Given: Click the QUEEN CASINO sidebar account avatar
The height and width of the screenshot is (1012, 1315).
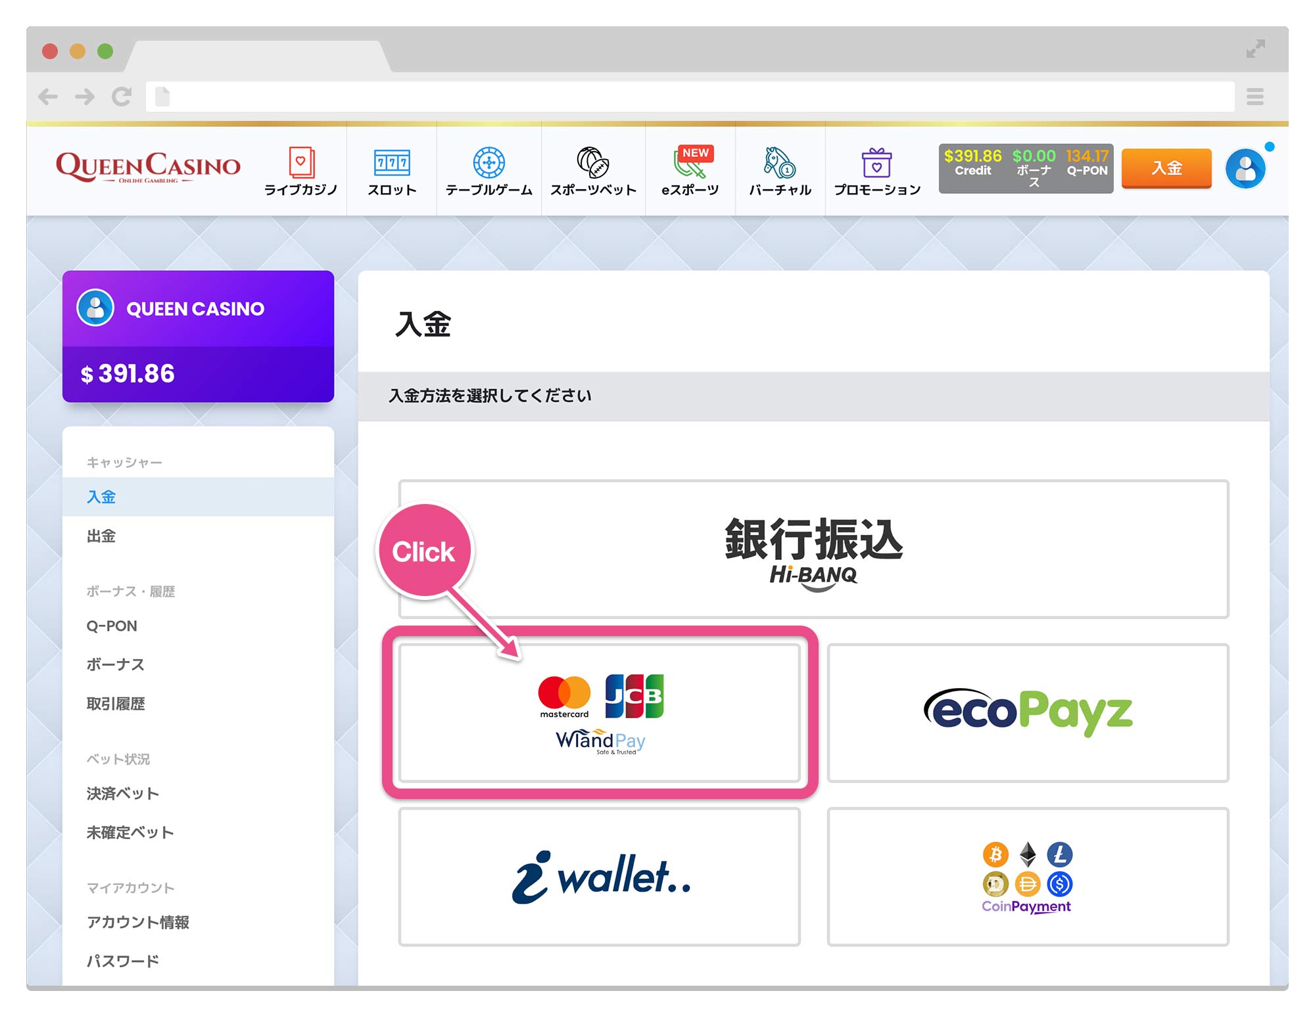Looking at the screenshot, I should coord(96,308).
